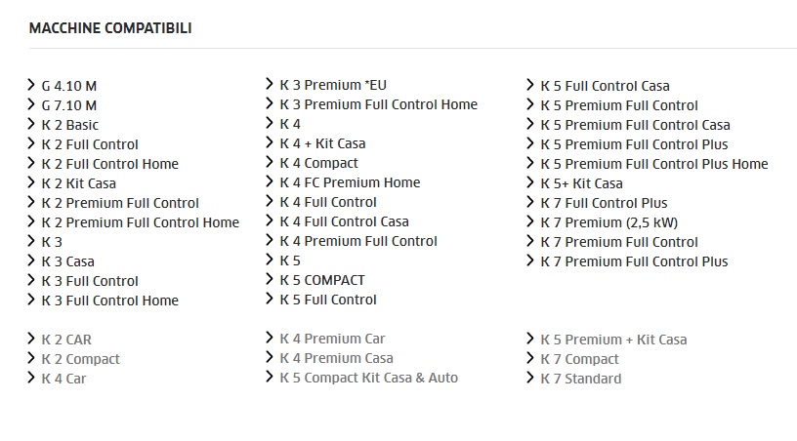Click the arrow before K 4 Compact

[270, 162]
